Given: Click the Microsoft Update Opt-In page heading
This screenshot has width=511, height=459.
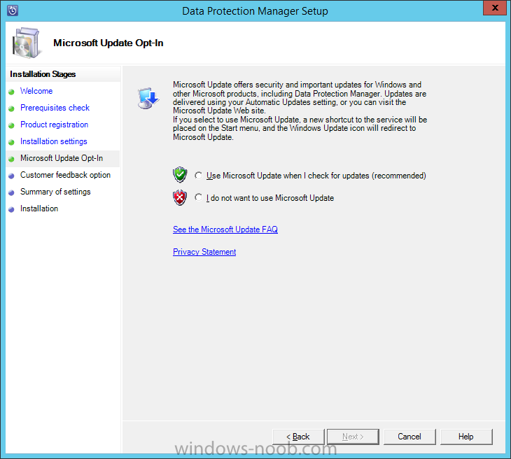Looking at the screenshot, I should pyautogui.click(x=108, y=43).
